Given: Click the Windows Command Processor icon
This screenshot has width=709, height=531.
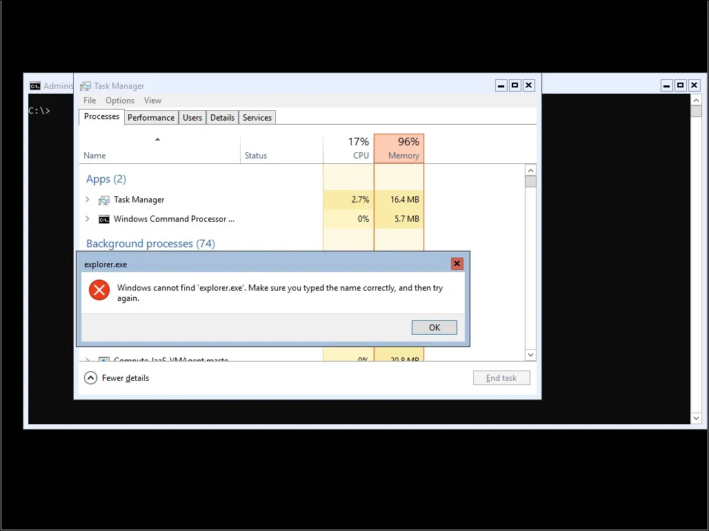Looking at the screenshot, I should 104,219.
